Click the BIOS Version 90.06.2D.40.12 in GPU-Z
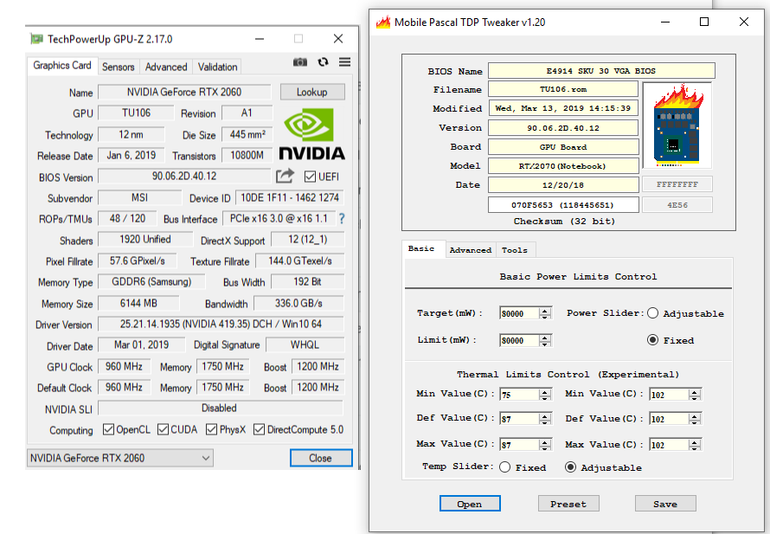The height and width of the screenshot is (534, 770). 184,176
